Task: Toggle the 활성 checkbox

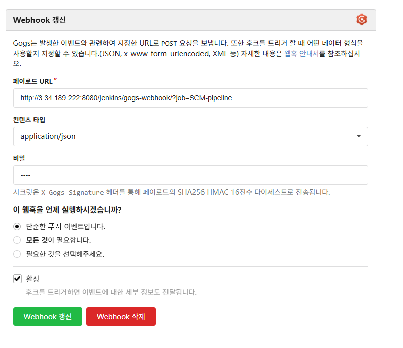Action: pyautogui.click(x=17, y=279)
